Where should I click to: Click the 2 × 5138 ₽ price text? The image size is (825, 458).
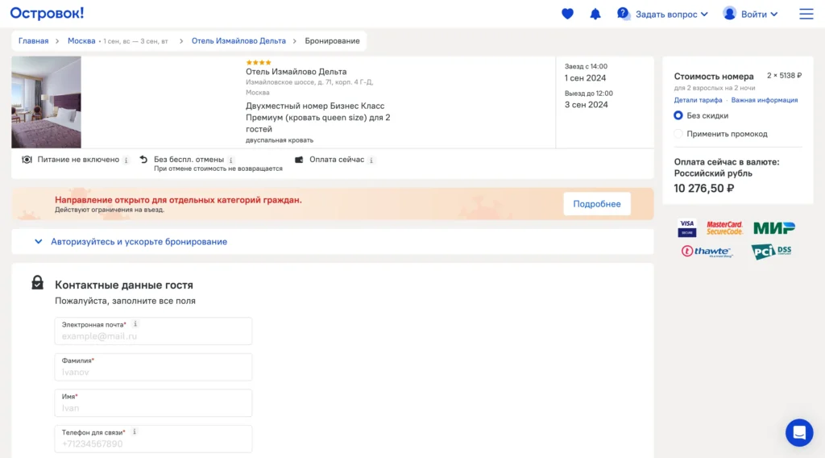(784, 76)
